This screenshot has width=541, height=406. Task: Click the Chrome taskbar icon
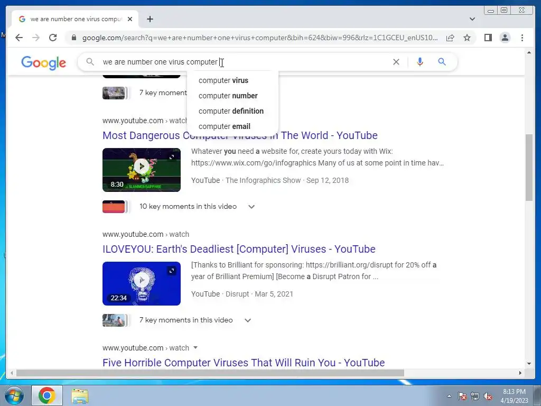[x=47, y=395]
